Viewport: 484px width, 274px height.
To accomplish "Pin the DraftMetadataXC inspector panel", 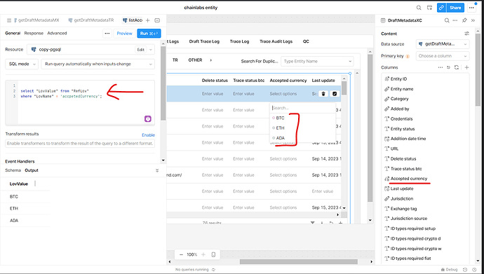I will coord(464,20).
